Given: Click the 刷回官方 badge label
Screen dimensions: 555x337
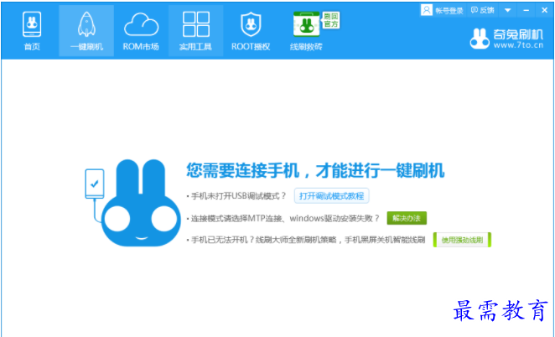Looking at the screenshot, I should tap(331, 20).
